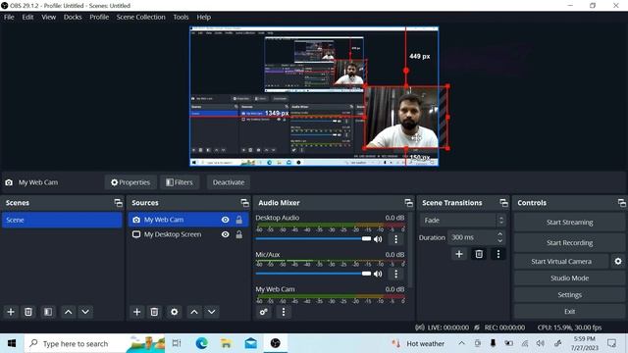Move scene down arrow
628x353 pixels.
(85, 312)
